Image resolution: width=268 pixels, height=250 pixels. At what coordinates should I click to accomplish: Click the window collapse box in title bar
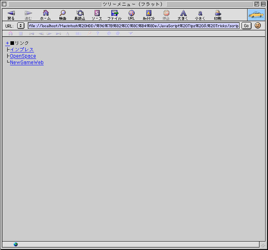click(x=263, y=4)
